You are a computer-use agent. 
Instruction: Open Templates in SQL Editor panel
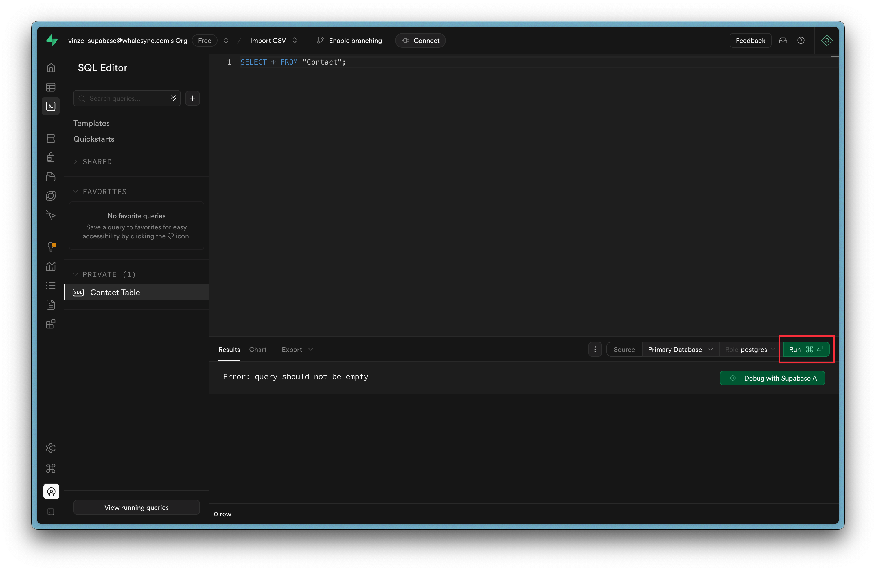point(91,123)
